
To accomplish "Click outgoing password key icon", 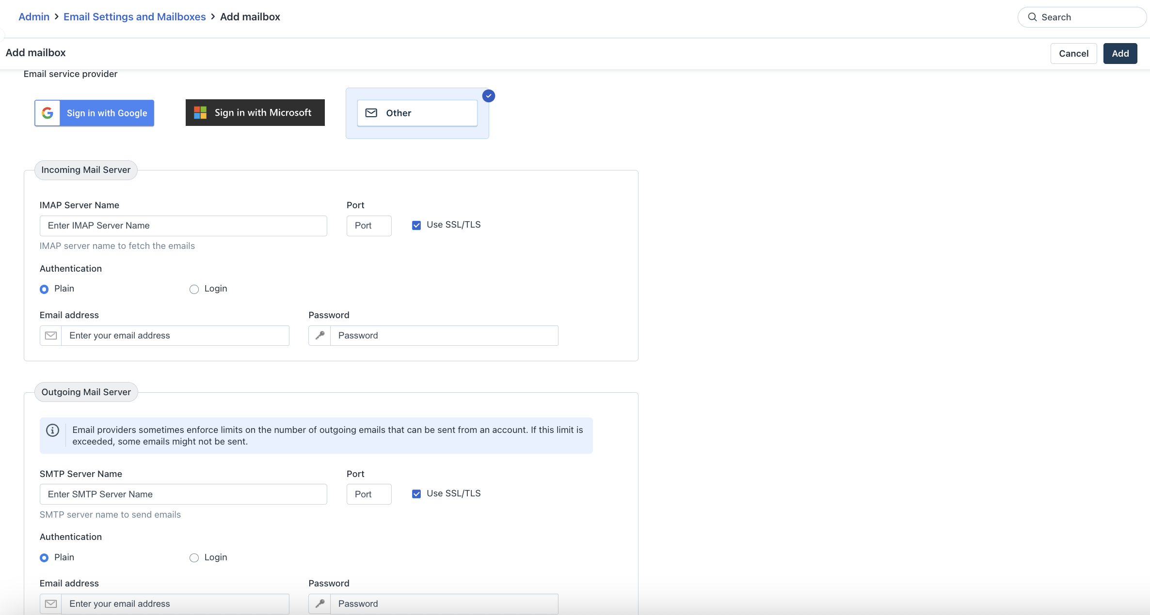I will 320,603.
